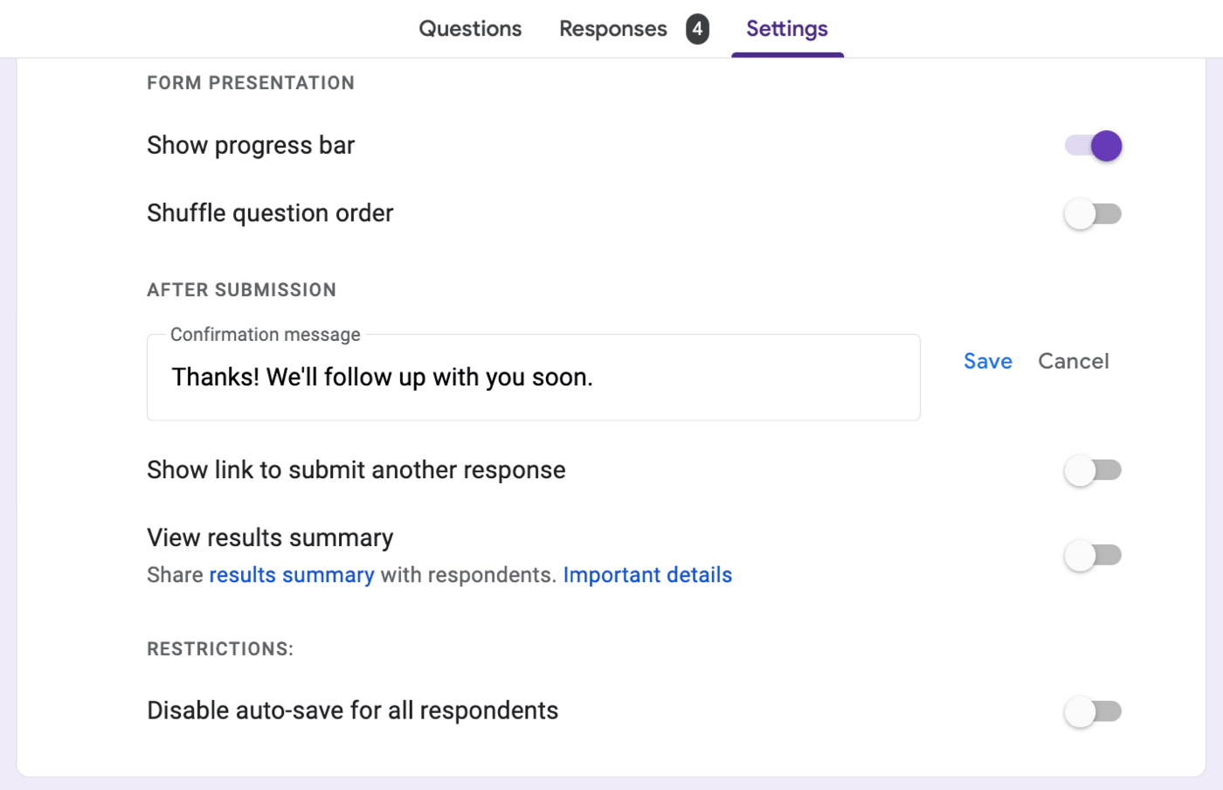The image size is (1223, 790).
Task: Click the 'View results summary' label
Action: pos(270,537)
